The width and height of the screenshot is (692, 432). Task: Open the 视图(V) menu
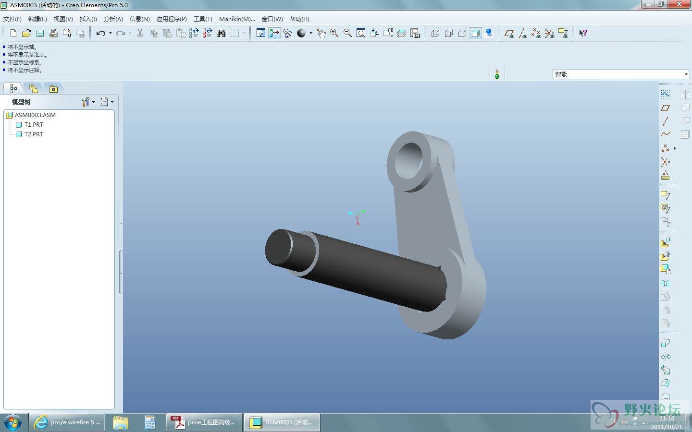63,19
